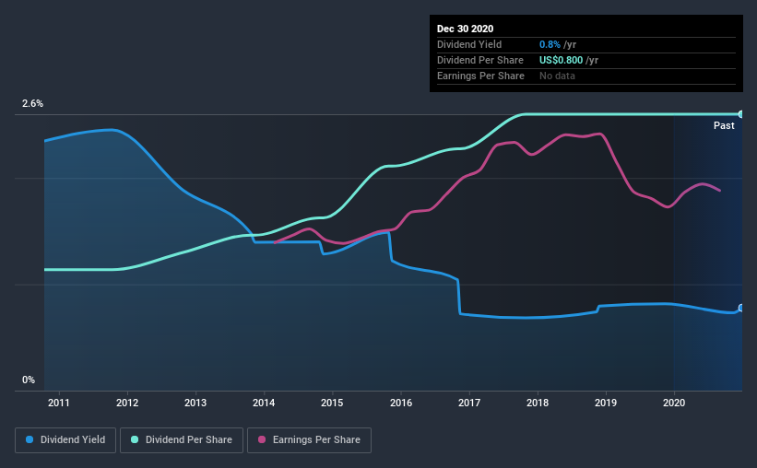Click the 2014 x-axis year label
This screenshot has height=468, width=757.
[264, 403]
